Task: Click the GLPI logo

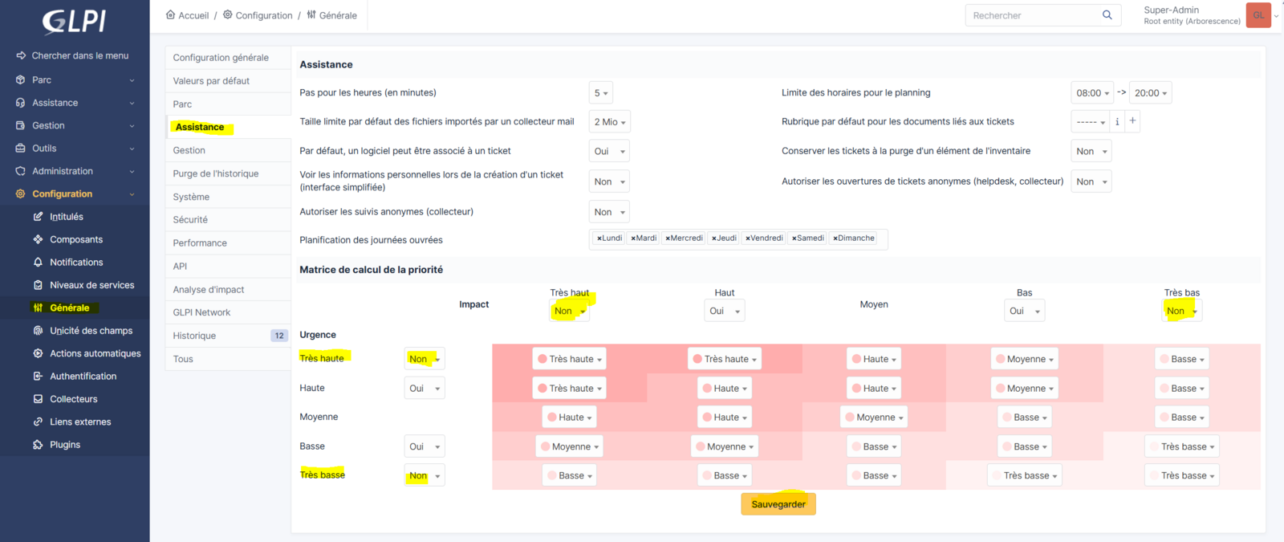Action: (x=74, y=22)
